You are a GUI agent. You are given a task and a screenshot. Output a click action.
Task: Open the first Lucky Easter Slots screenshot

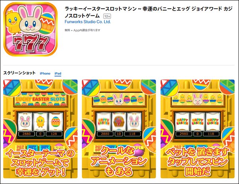[x=40, y=129]
